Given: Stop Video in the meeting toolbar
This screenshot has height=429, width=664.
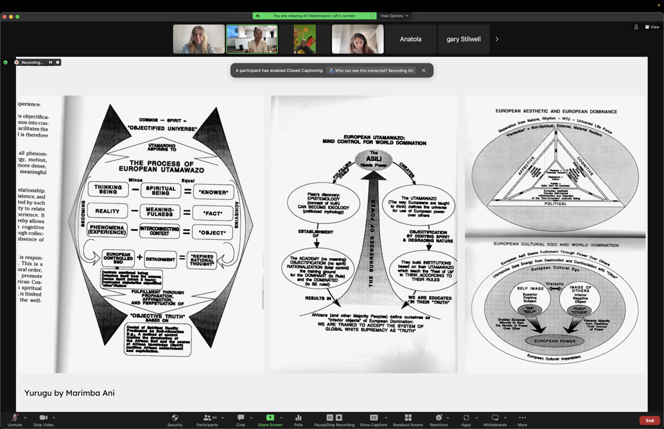Looking at the screenshot, I should (x=43, y=420).
